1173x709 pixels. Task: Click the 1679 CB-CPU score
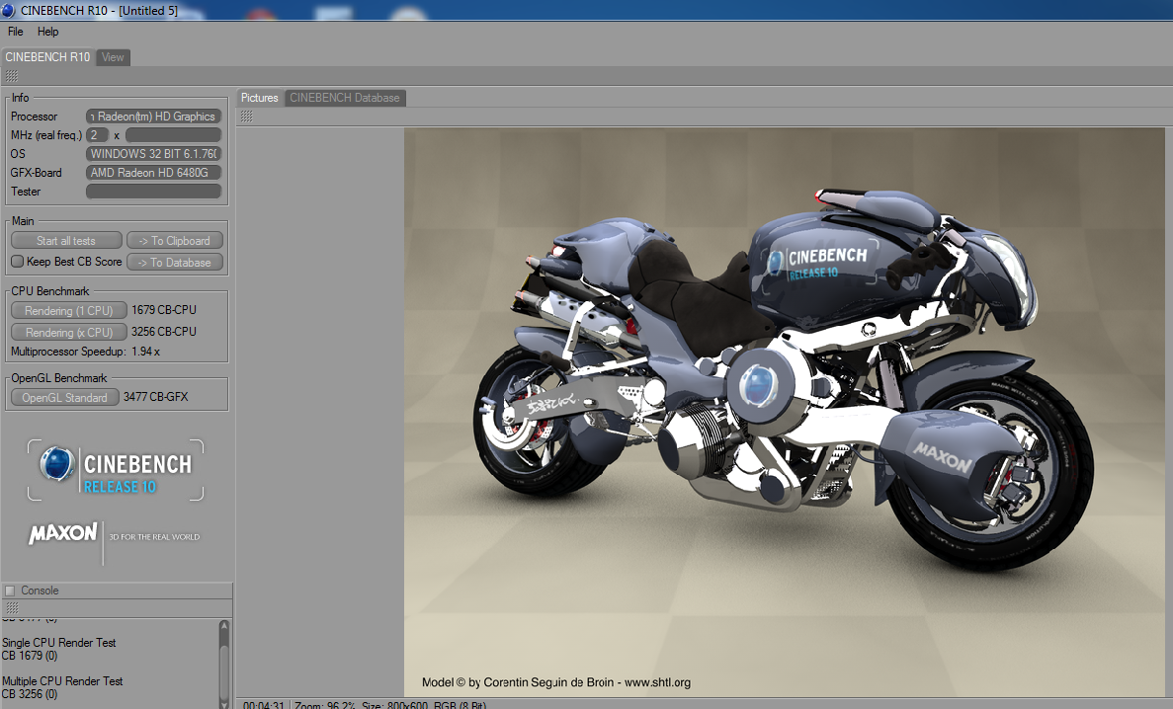point(164,310)
